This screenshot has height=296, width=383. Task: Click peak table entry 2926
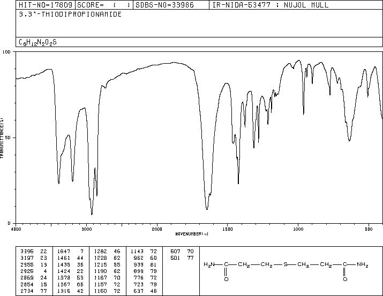(27, 271)
